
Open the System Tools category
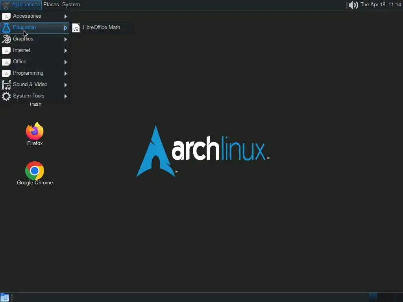click(35, 96)
